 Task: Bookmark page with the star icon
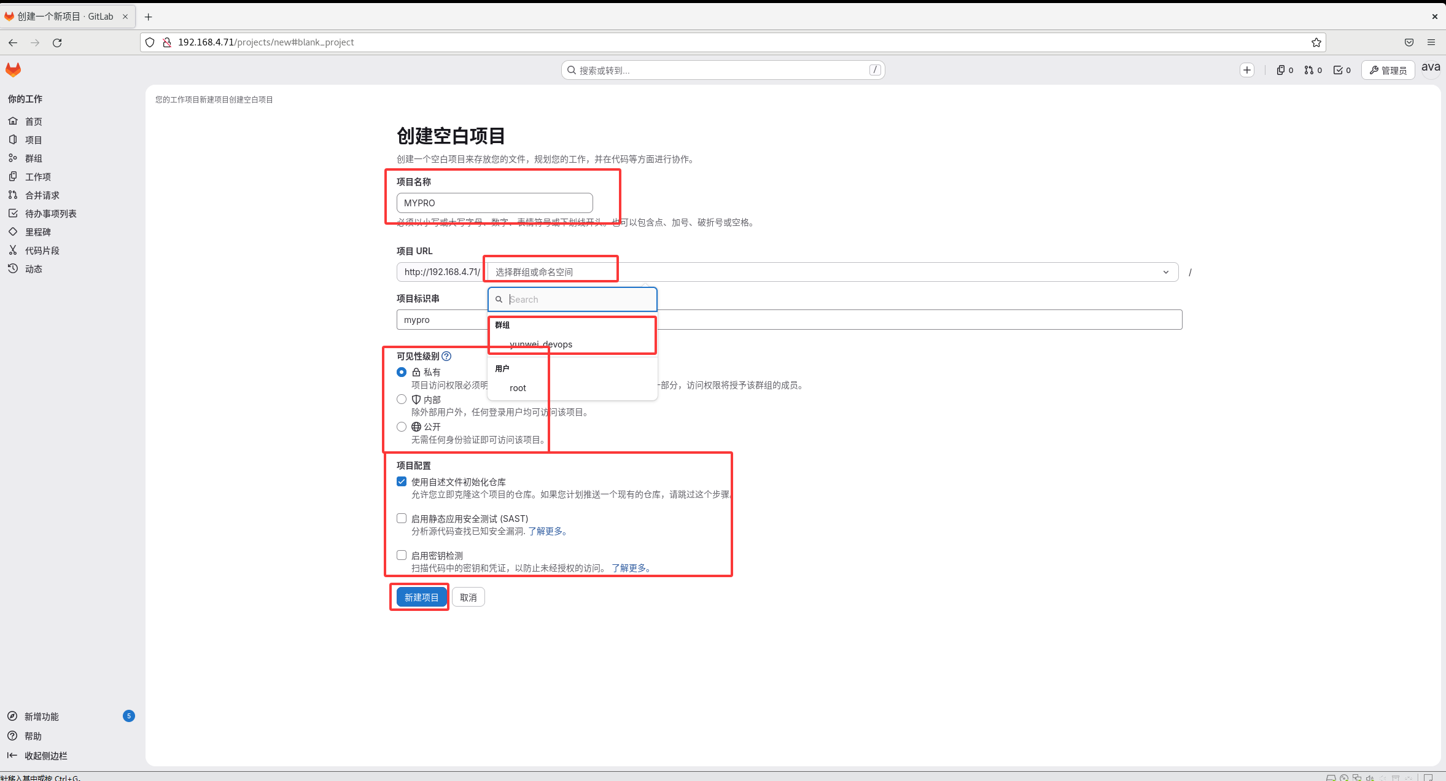[x=1316, y=42]
